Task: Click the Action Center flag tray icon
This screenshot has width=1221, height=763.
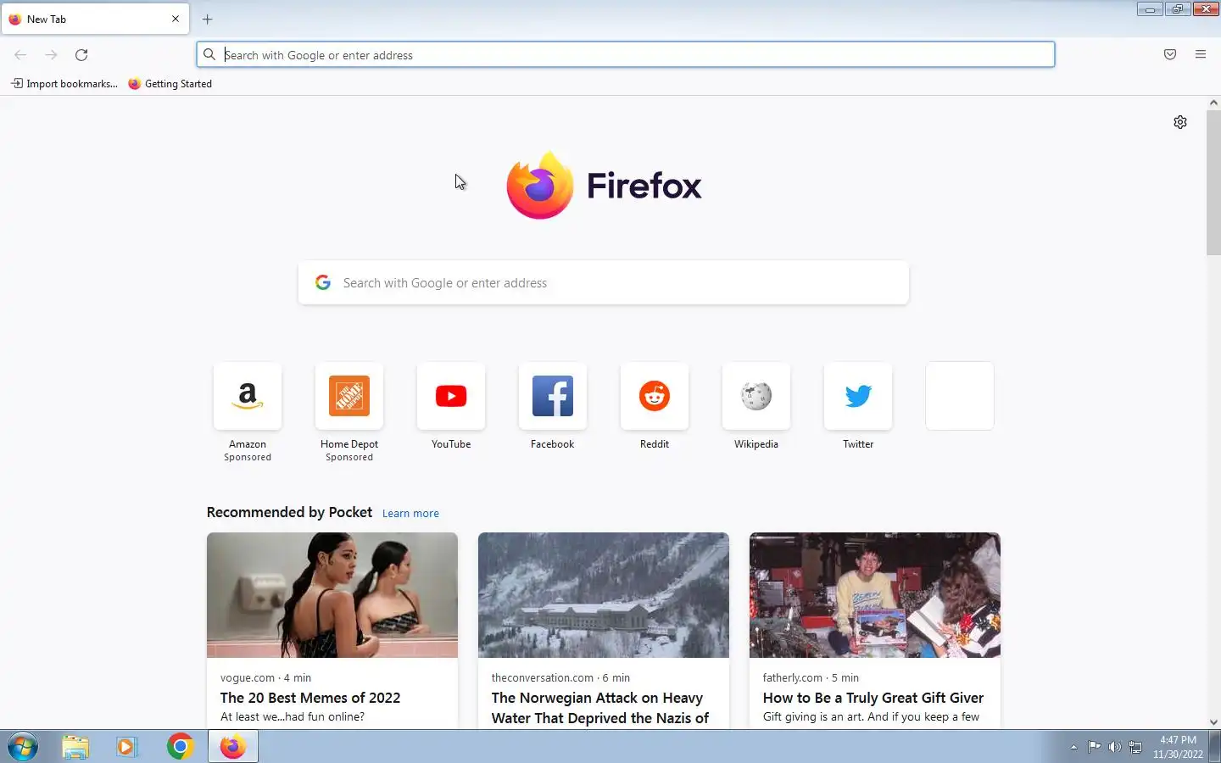Action: click(1094, 747)
